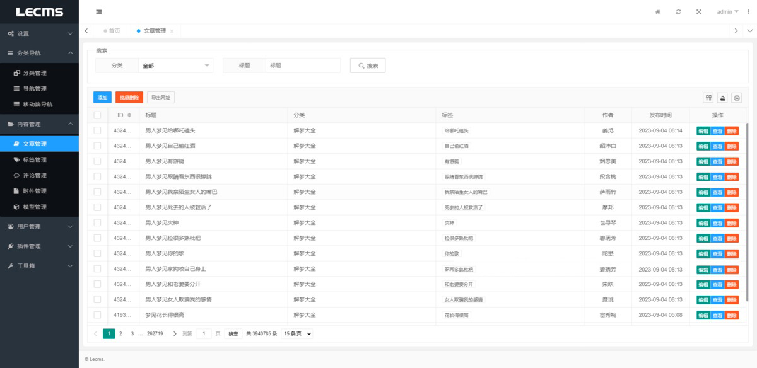Enter fullscreen using the expand icon
Viewport: 757px width, 368px height.
698,12
